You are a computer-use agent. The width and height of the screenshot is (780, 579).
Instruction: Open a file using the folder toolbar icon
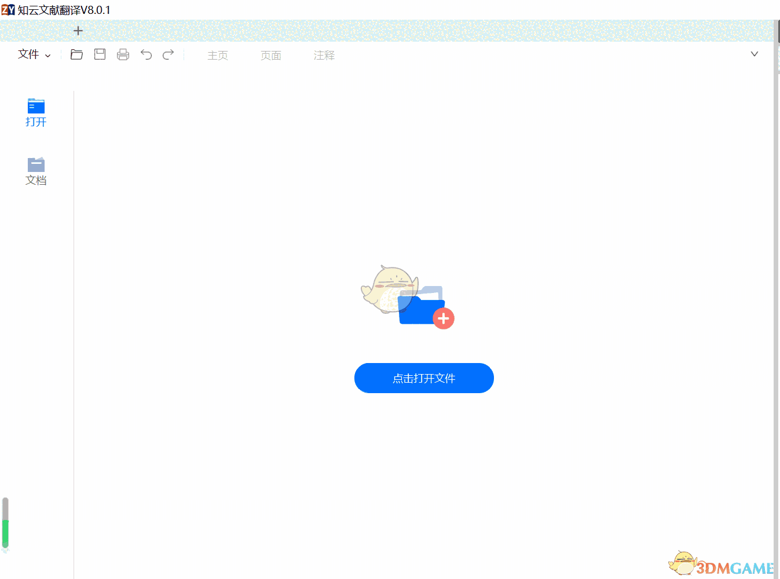[76, 54]
